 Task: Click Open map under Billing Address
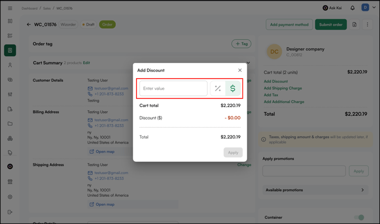(x=102, y=152)
